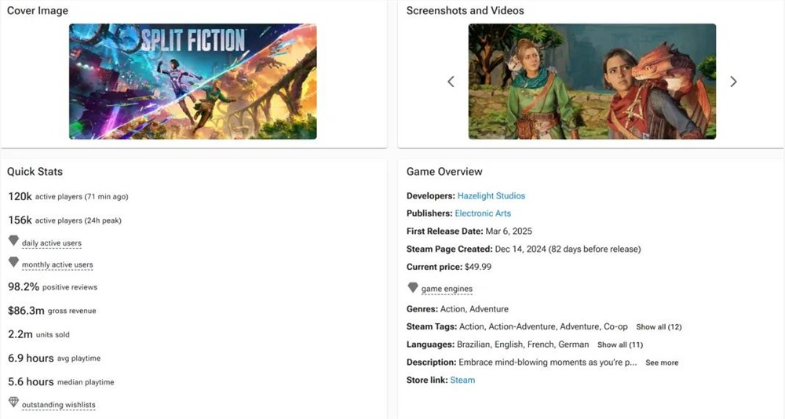Viewport: 785px width, 419px height.
Task: Click the diamond icon beside daily active users
Action: pyautogui.click(x=13, y=241)
